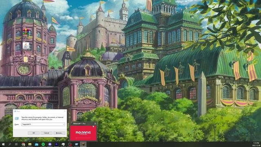Select the Minecraft taskbar button

coord(83,144)
